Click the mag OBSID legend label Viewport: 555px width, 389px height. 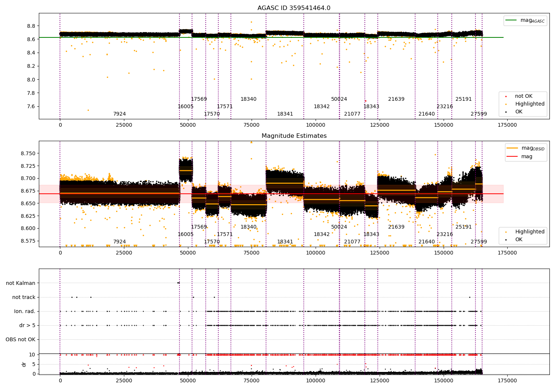533,148
